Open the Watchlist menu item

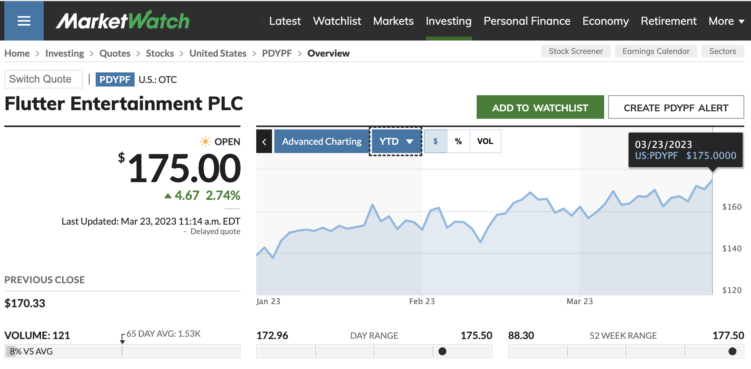point(337,21)
